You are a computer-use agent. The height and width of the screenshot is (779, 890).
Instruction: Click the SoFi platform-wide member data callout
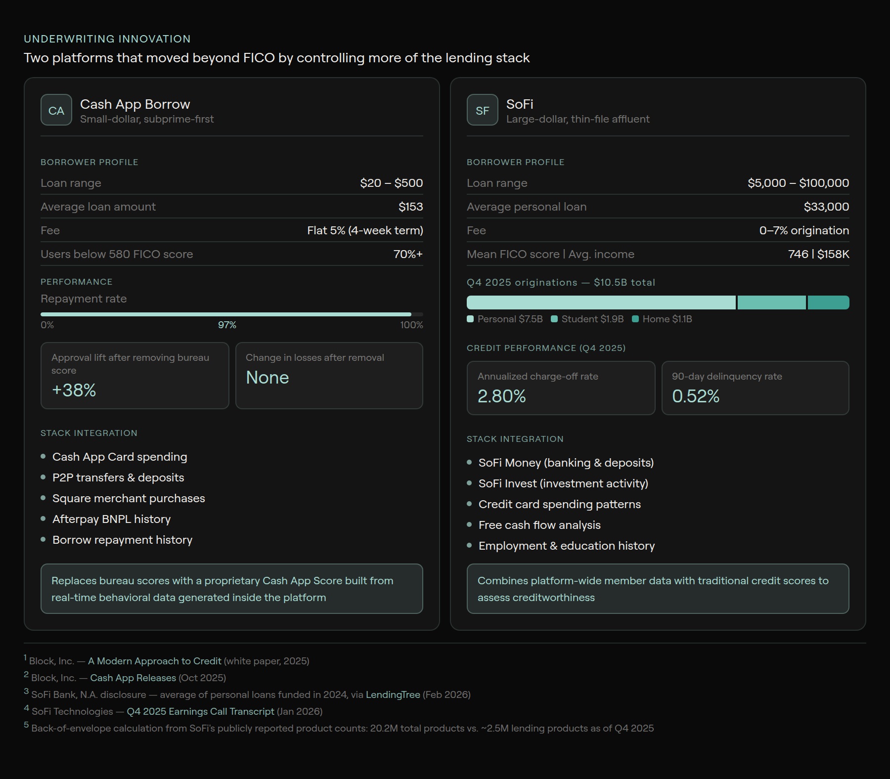coord(658,589)
